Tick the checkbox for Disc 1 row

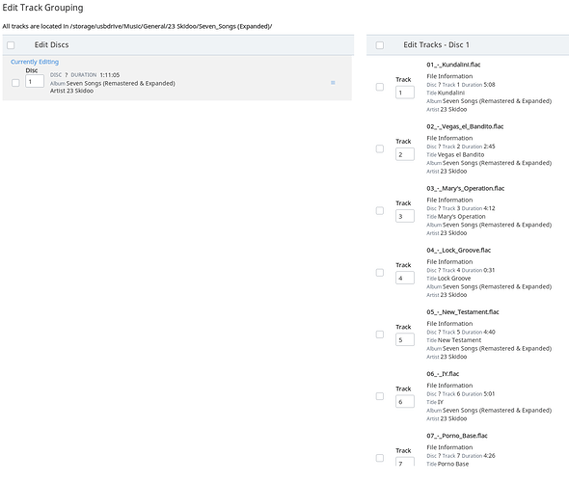15,83
